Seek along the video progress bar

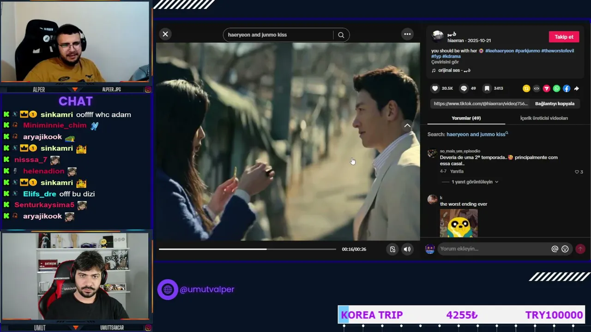tap(247, 249)
